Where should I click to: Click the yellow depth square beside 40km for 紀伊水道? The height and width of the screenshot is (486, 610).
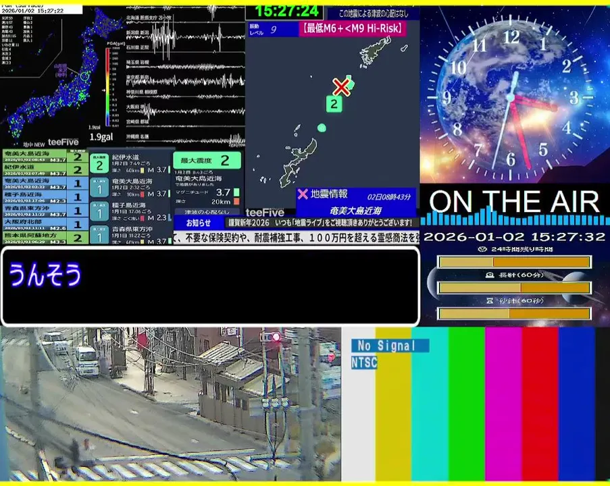pos(143,170)
